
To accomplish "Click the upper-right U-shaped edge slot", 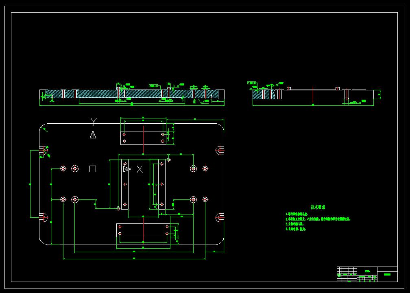I will click(x=220, y=151).
